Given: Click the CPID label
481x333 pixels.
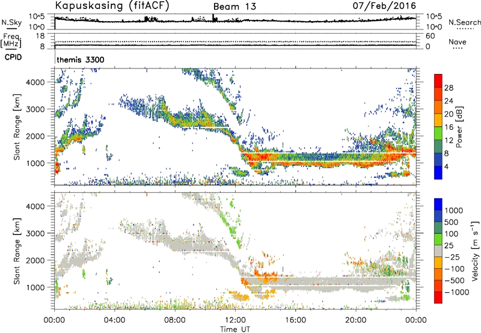Looking at the screenshot, I should pyautogui.click(x=13, y=57).
